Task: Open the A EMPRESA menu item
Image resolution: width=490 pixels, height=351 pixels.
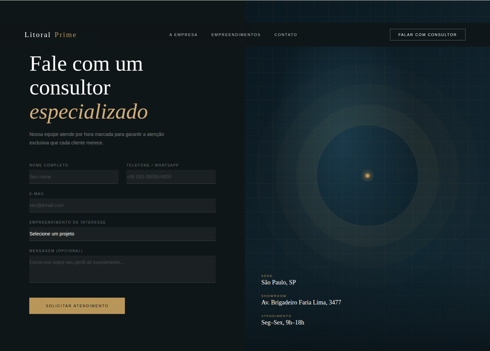Action: (x=183, y=35)
